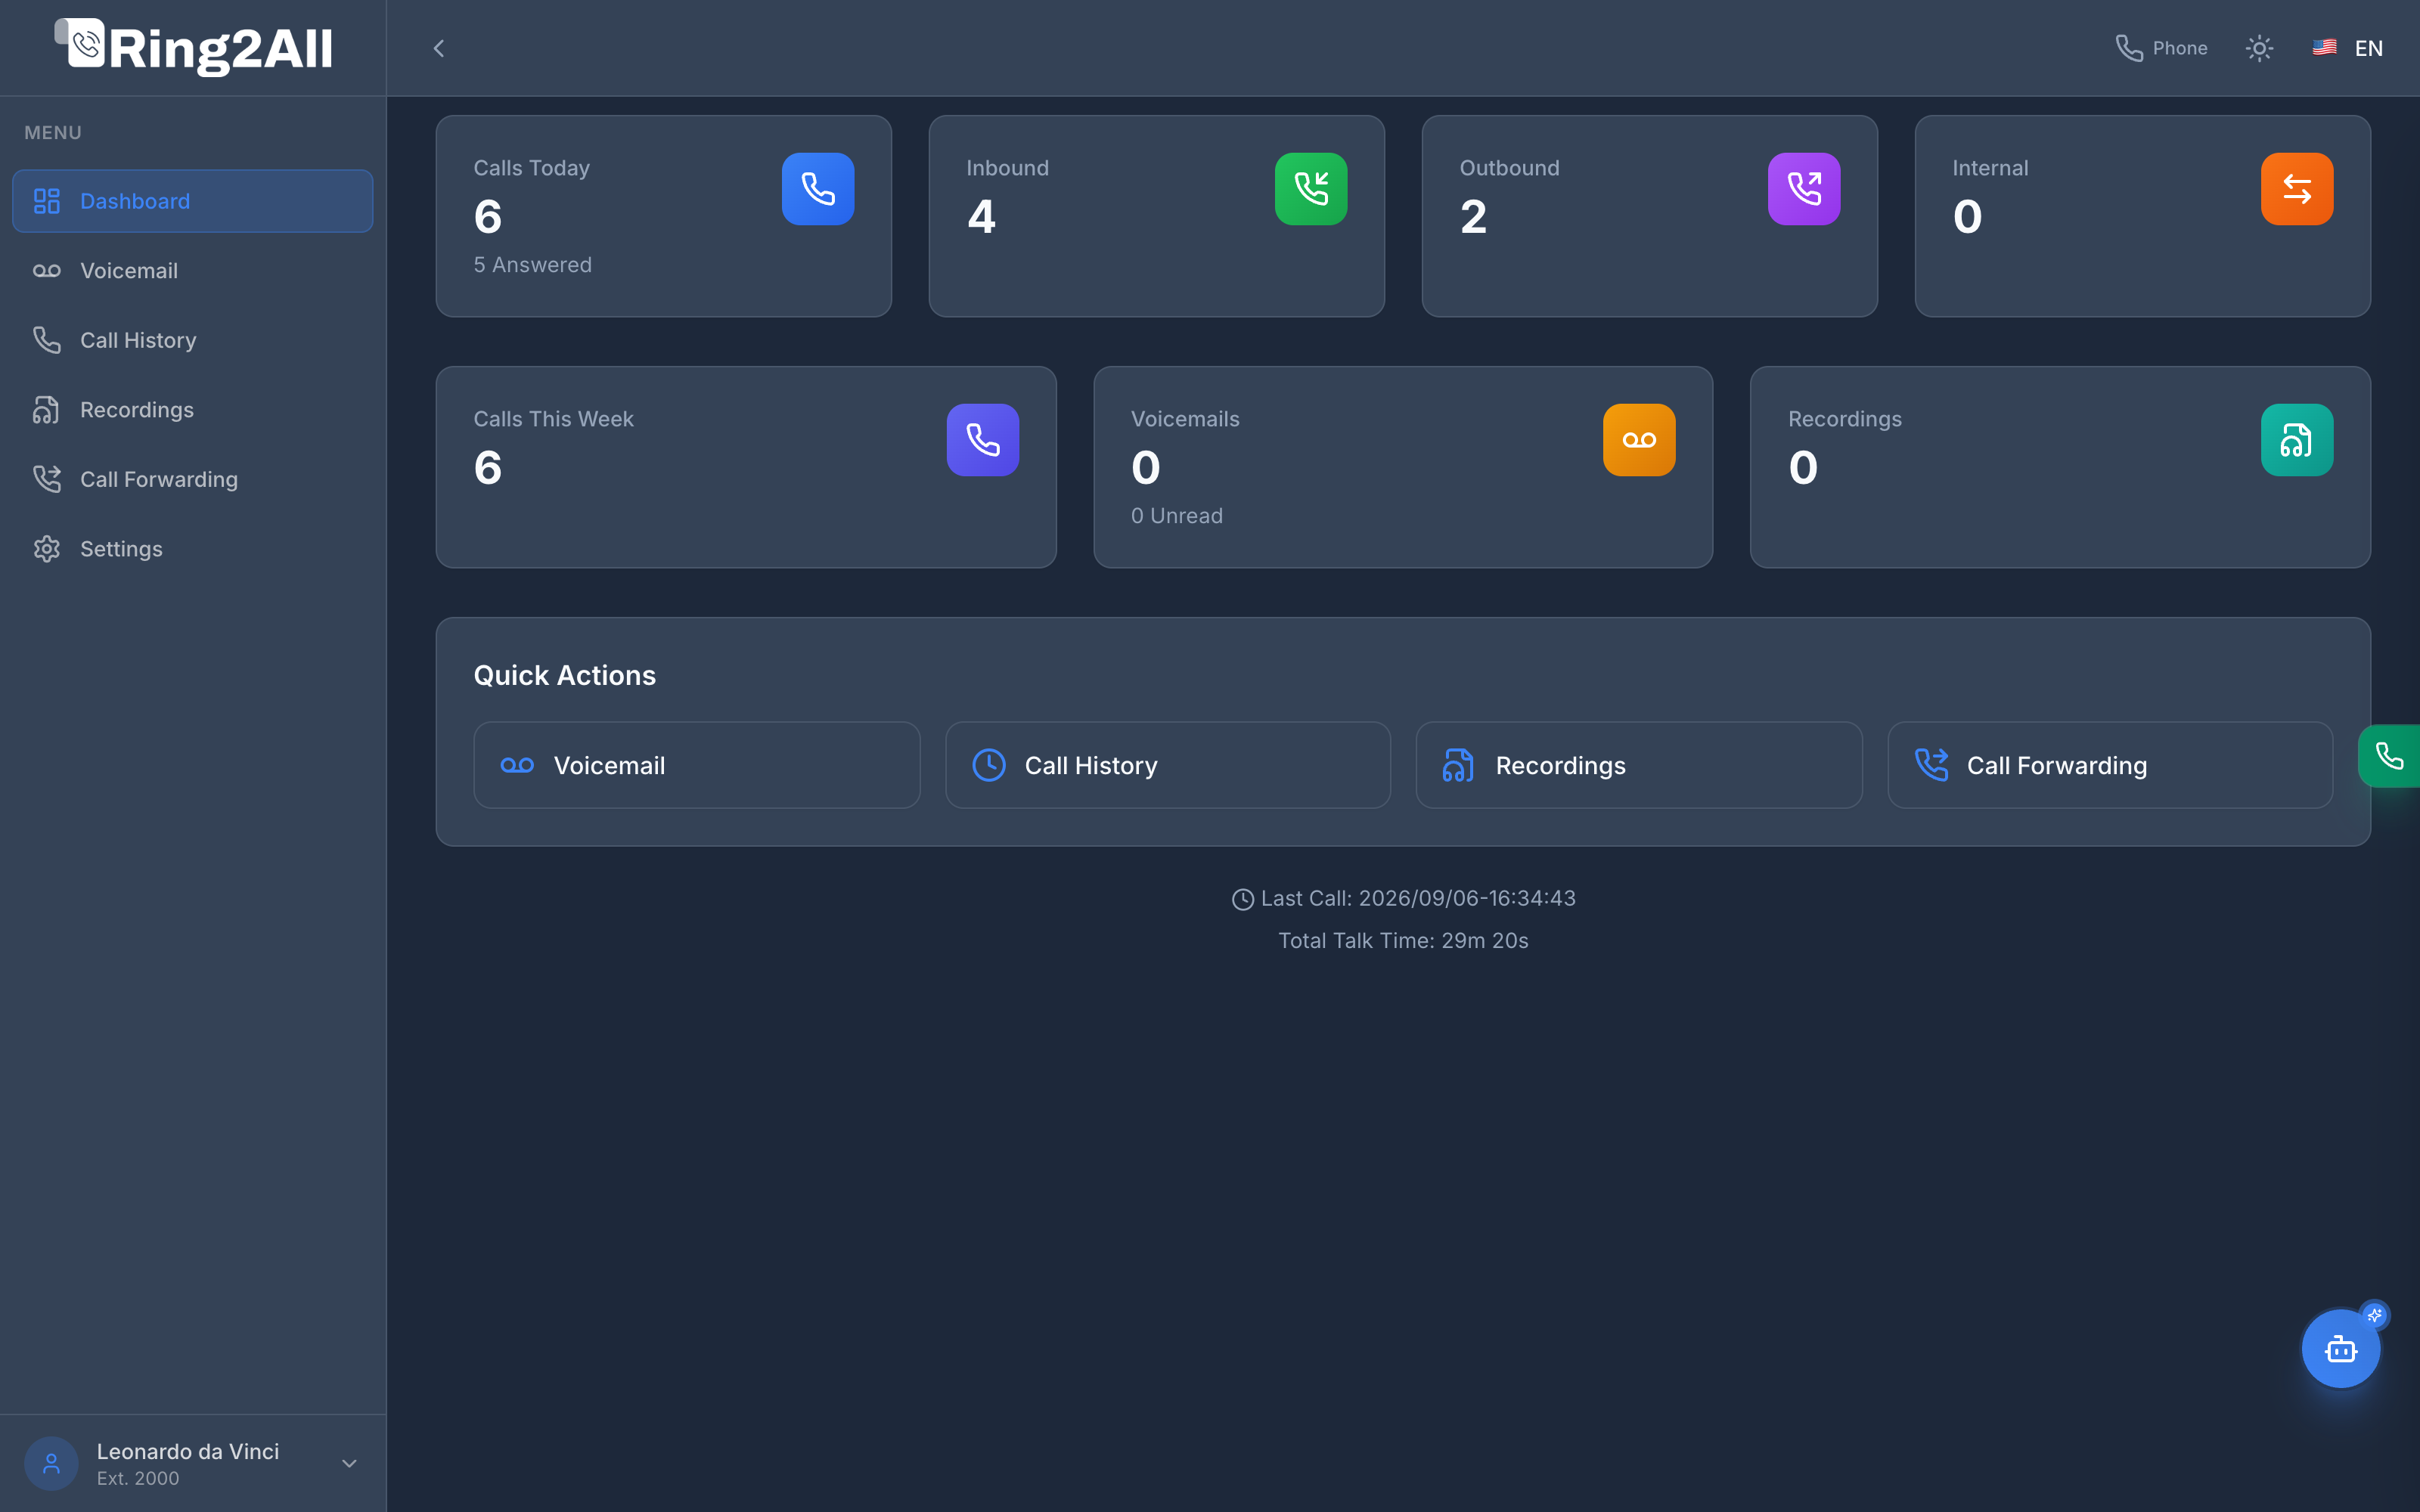The height and width of the screenshot is (1512, 2420).
Task: Click the blue Calls Today phone icon
Action: (x=818, y=189)
